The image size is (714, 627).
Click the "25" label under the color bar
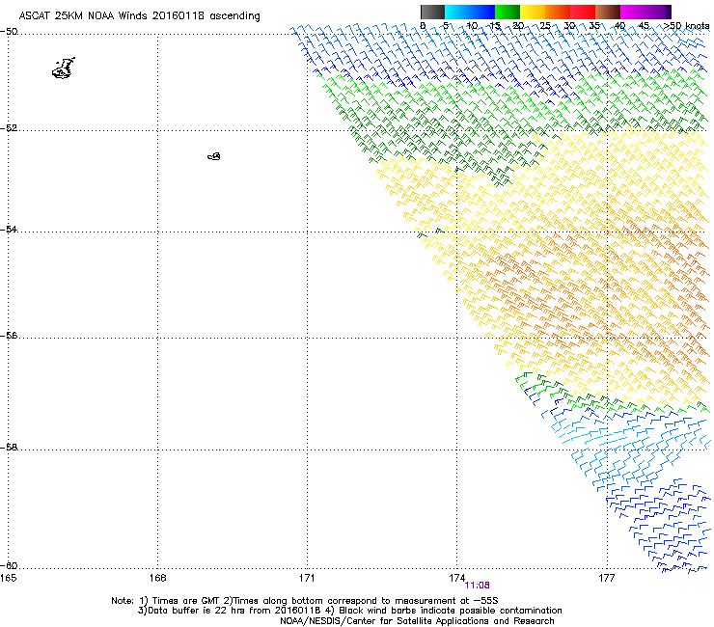click(545, 26)
